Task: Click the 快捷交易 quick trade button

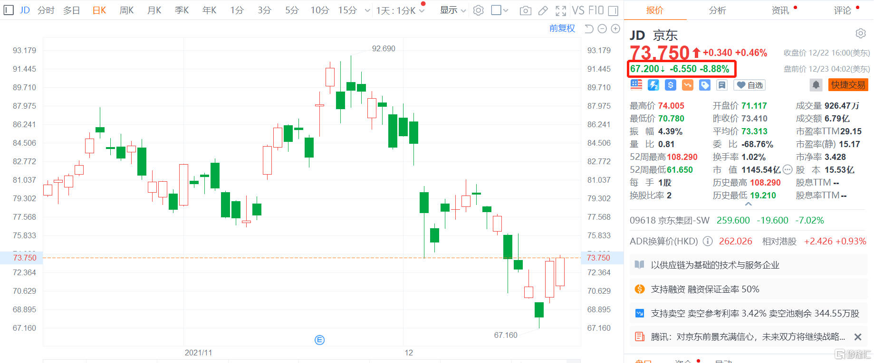Action: coord(848,85)
